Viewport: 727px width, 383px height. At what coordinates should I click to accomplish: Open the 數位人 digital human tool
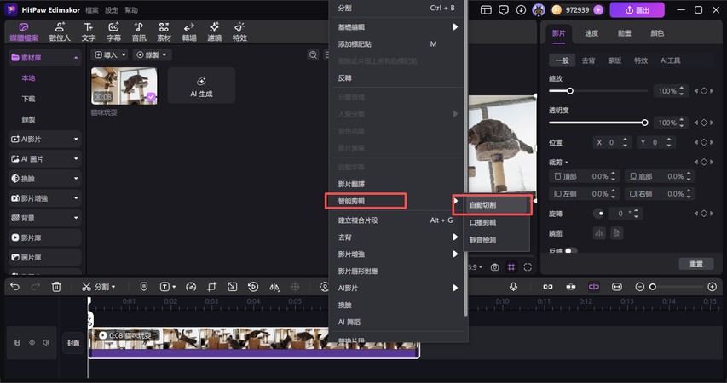60,32
